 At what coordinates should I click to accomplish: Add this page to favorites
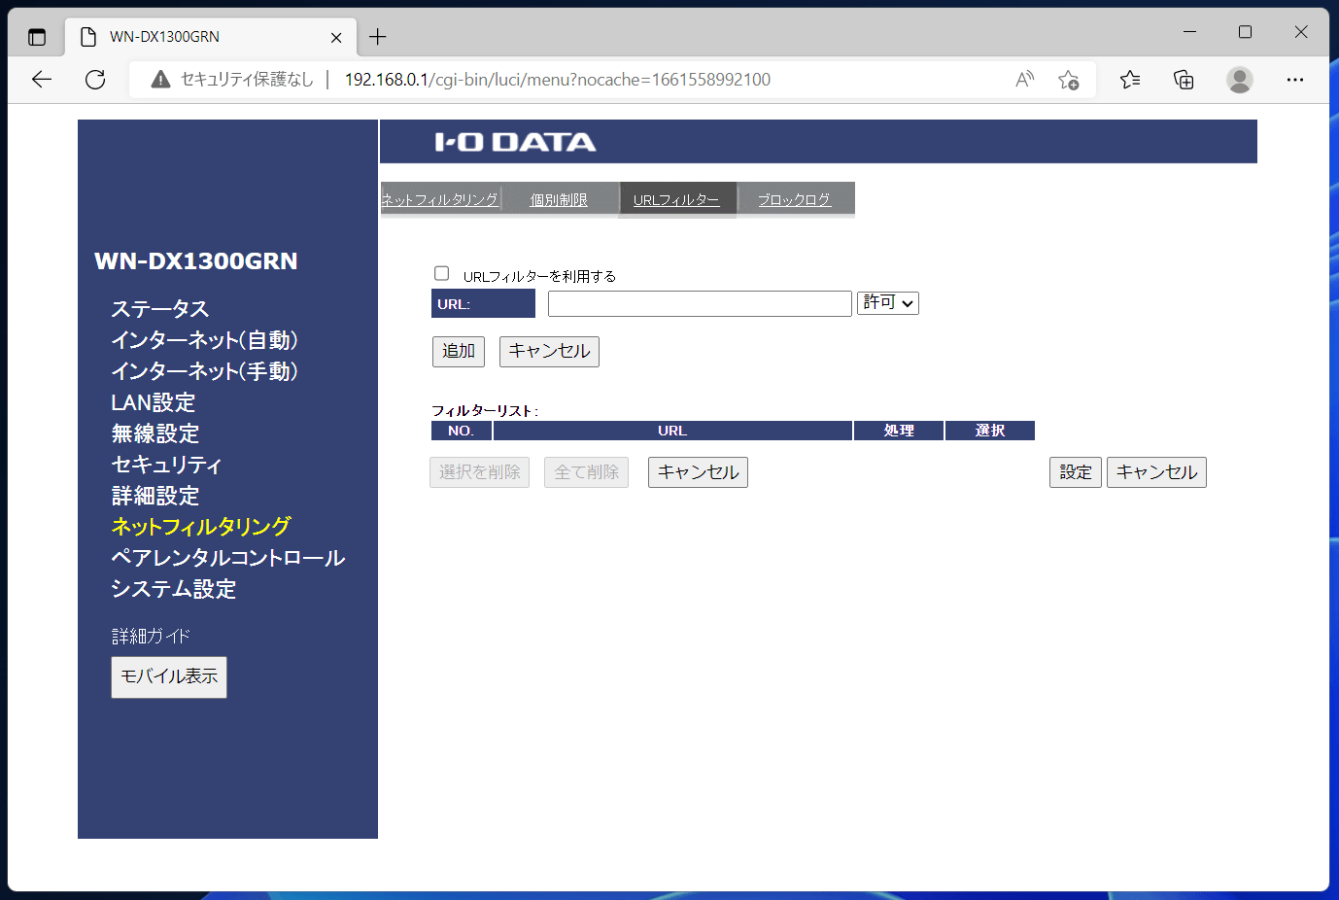[1069, 80]
